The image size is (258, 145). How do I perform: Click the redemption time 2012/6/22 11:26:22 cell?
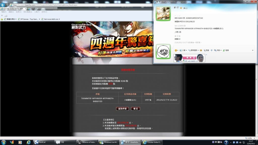167,100
